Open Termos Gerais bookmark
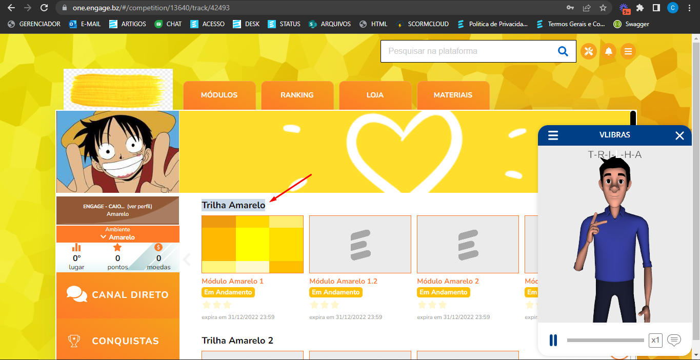Image resolution: width=700 pixels, height=360 pixels. (570, 24)
